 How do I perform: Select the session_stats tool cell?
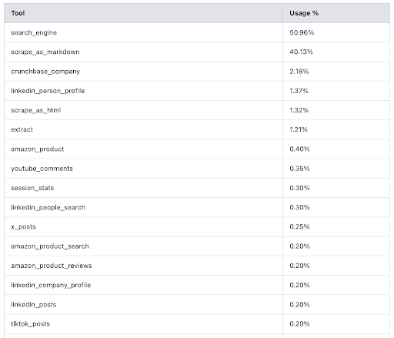coord(143,188)
